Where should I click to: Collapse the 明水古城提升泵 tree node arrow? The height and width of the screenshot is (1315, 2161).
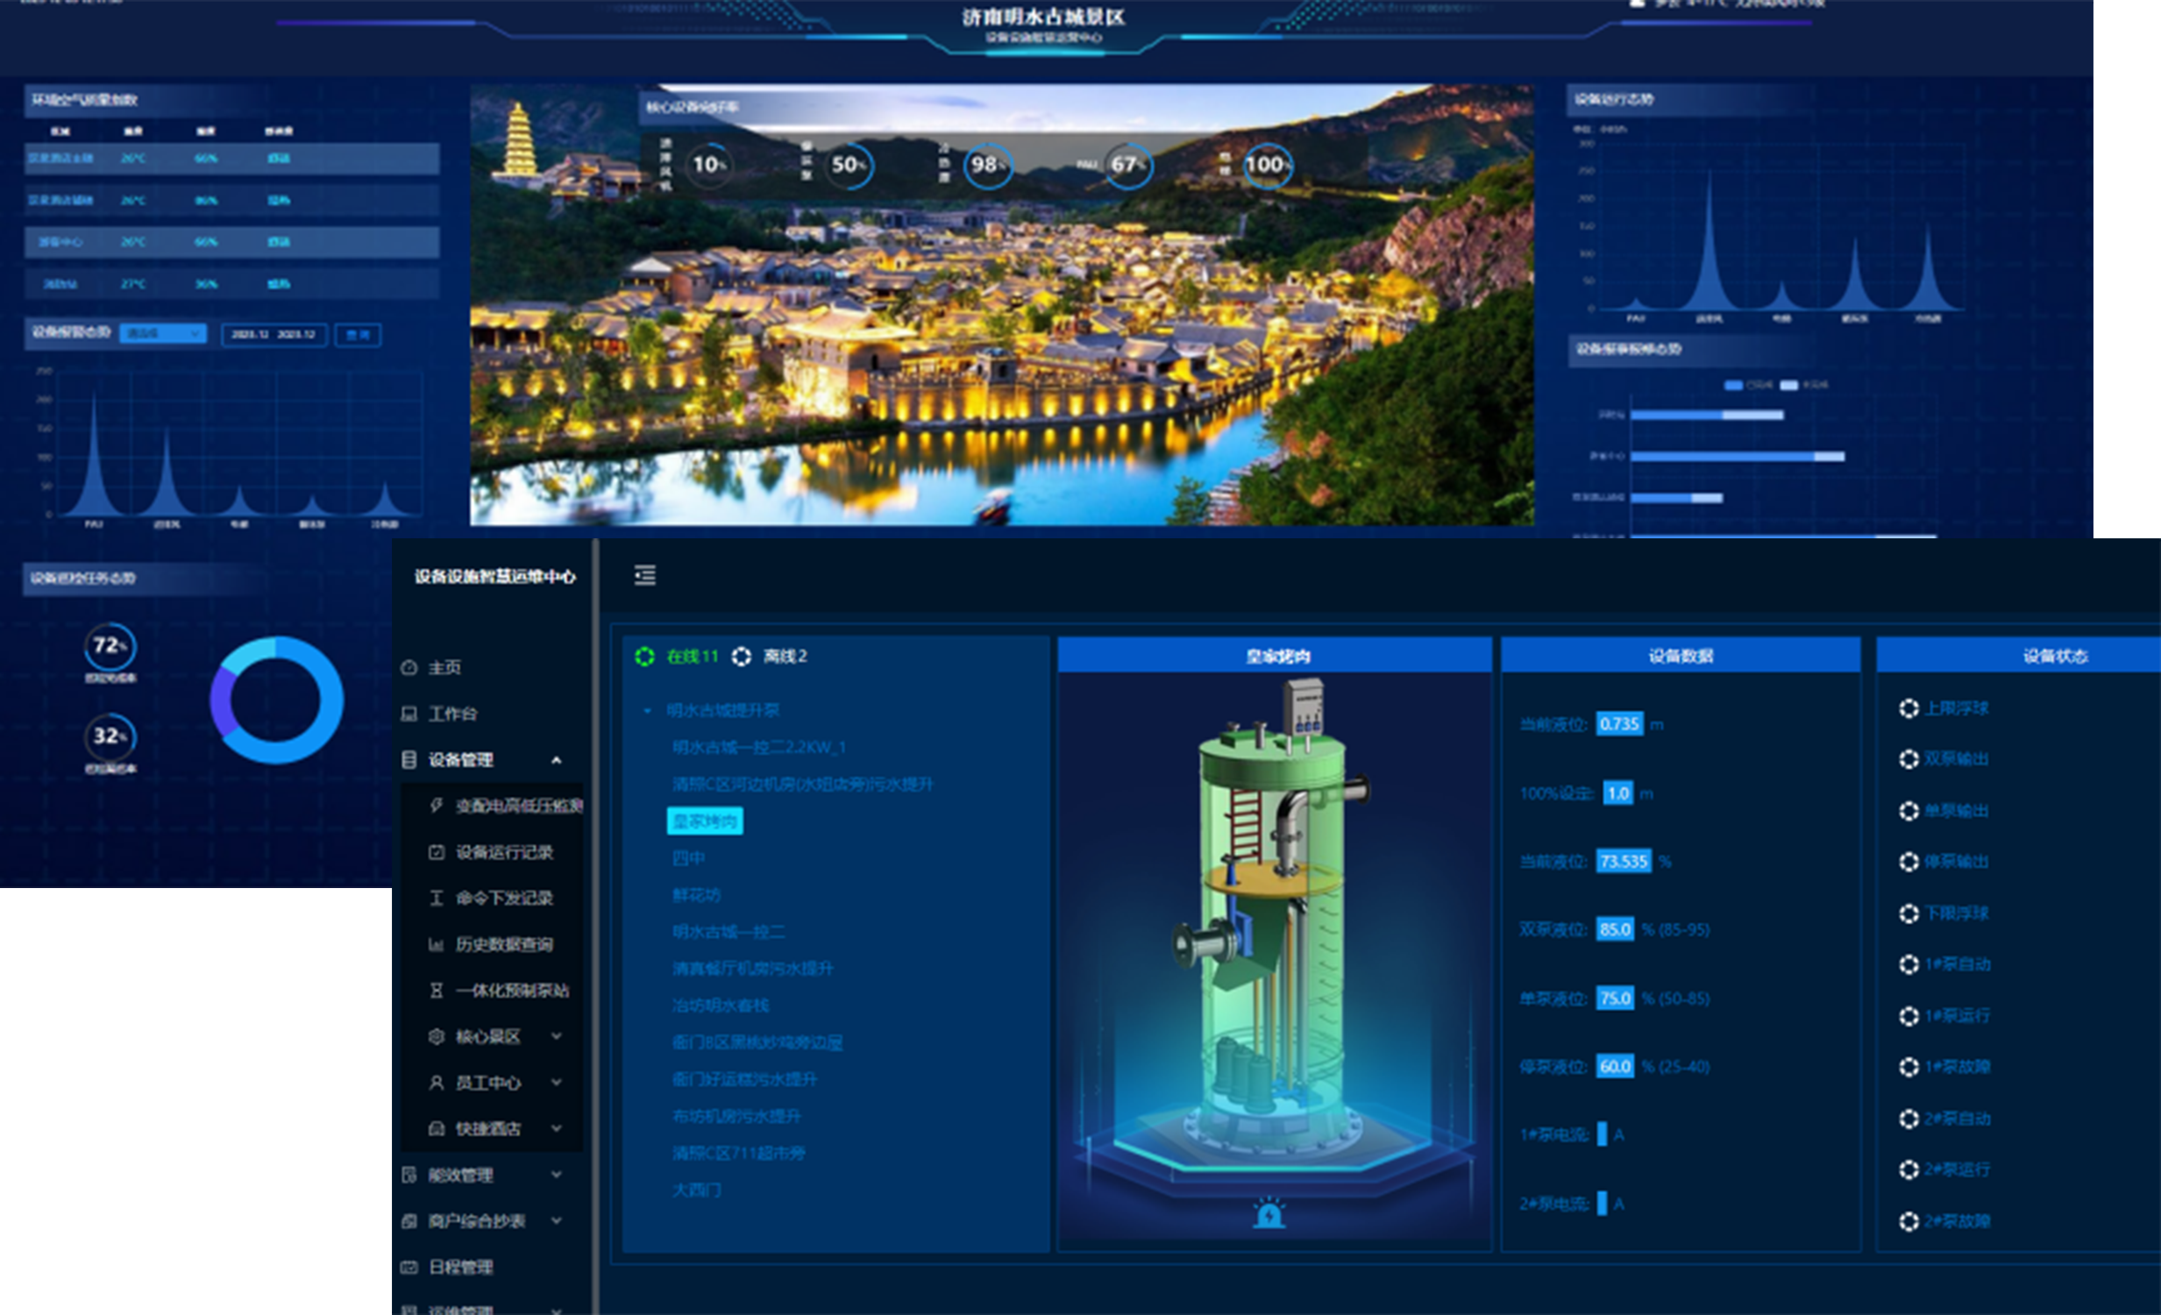[647, 711]
